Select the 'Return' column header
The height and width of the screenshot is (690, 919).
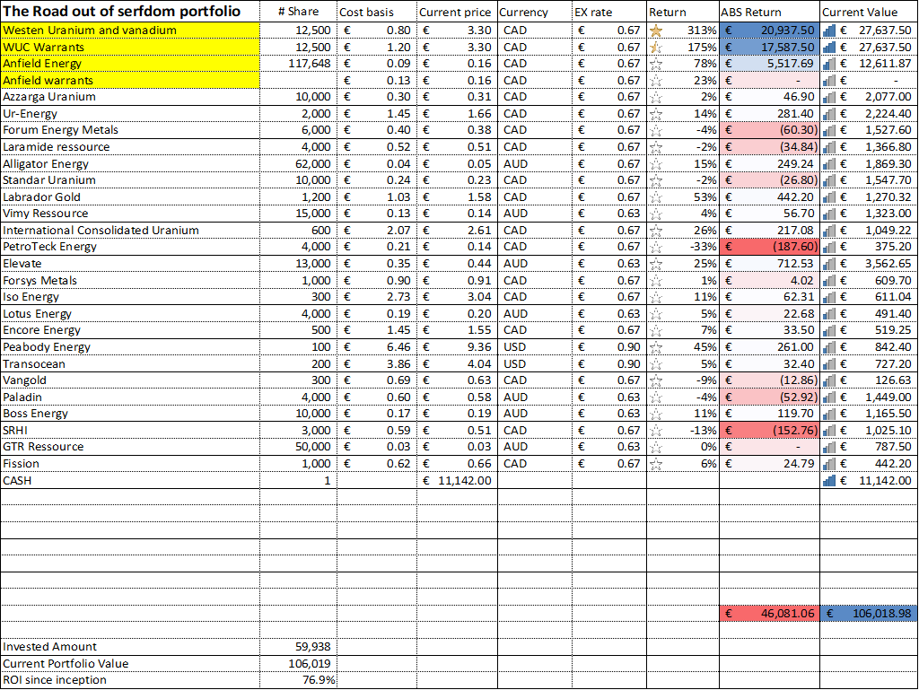click(x=683, y=12)
